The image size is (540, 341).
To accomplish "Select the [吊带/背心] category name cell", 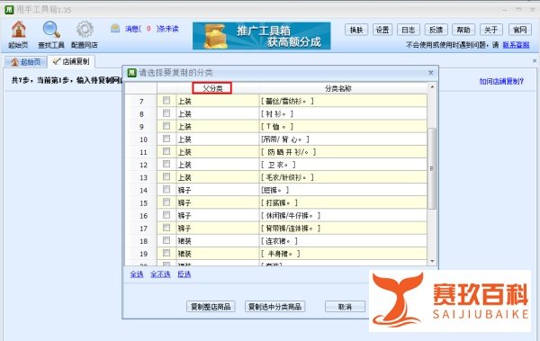I will click(x=343, y=139).
